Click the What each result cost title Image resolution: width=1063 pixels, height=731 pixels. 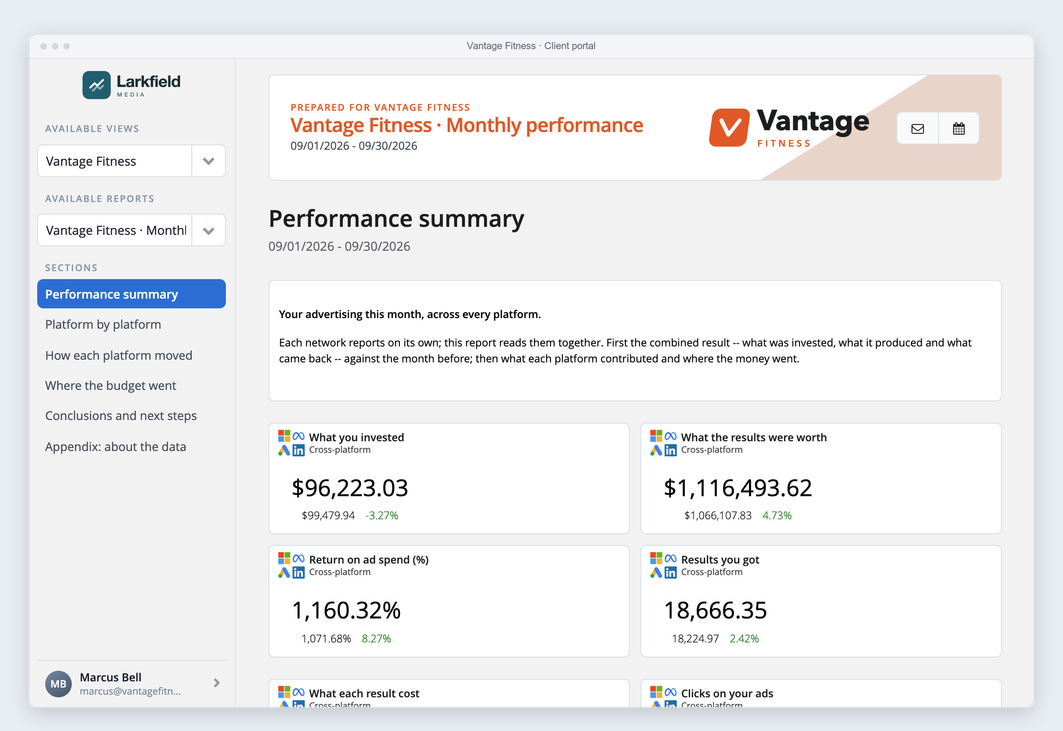[364, 693]
